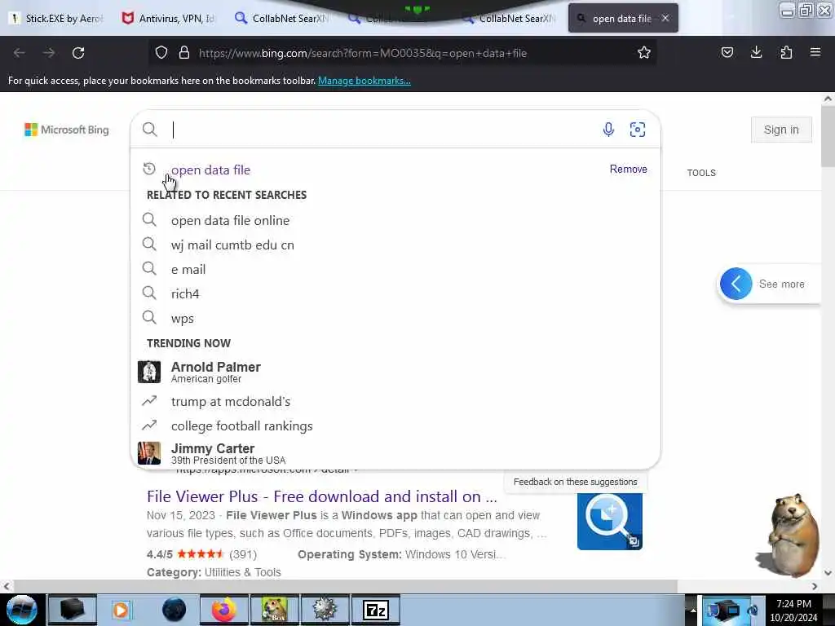Screen dimensions: 835x626
Task: Go back to previous page
Action: point(20,53)
